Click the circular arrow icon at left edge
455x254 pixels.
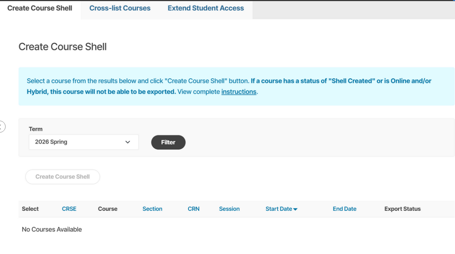(1, 127)
